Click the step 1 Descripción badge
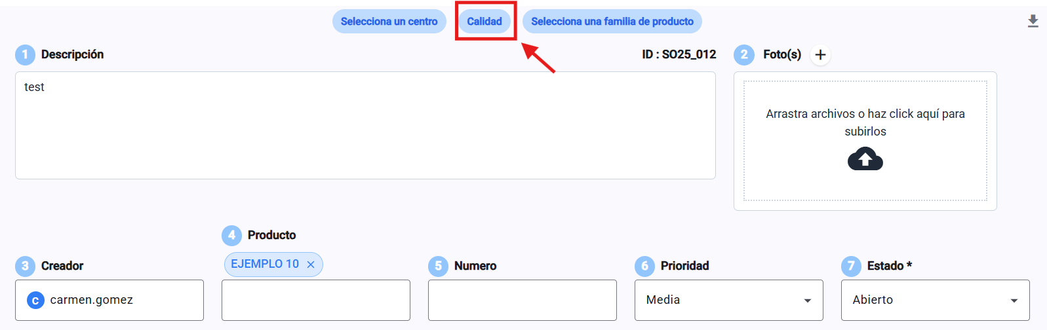1047x330 pixels. 25,54
